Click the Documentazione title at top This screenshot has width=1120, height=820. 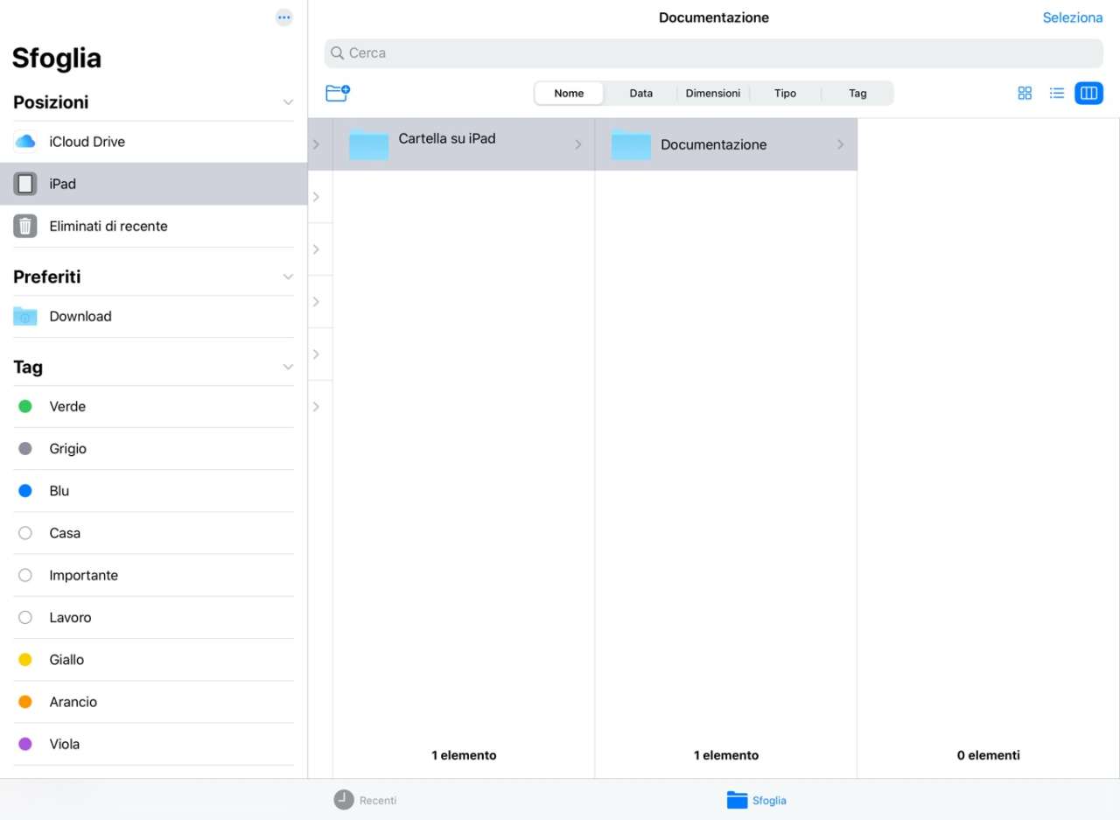pyautogui.click(x=714, y=18)
